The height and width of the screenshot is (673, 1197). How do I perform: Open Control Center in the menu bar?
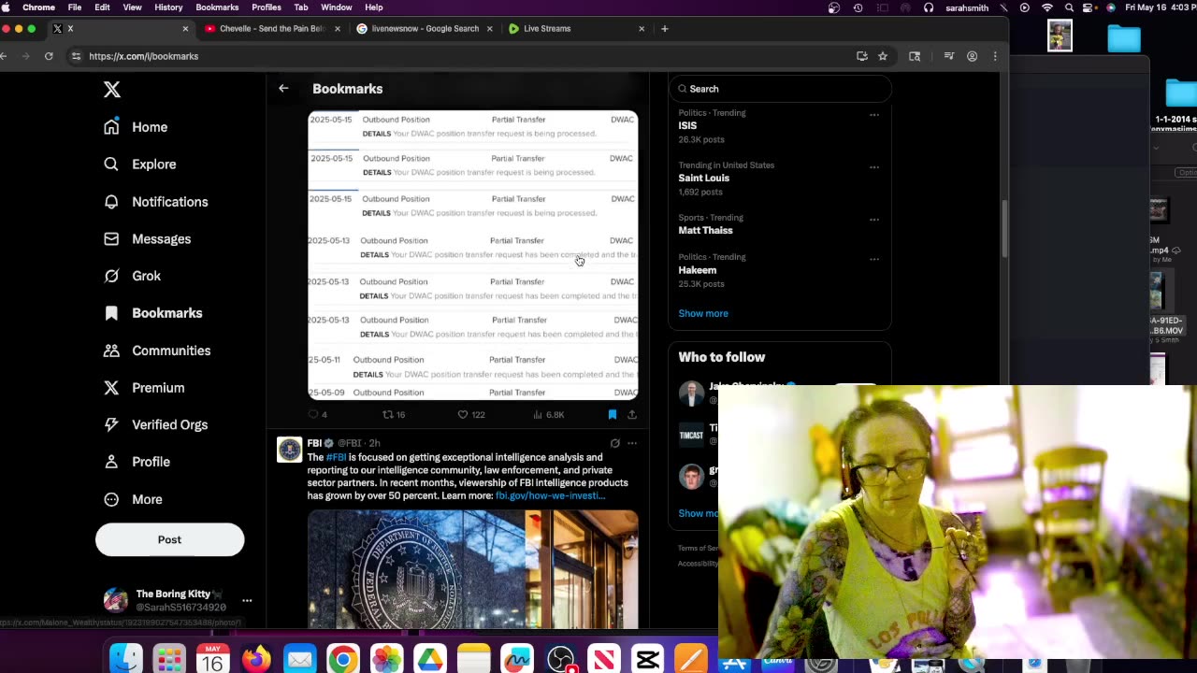(1089, 7)
